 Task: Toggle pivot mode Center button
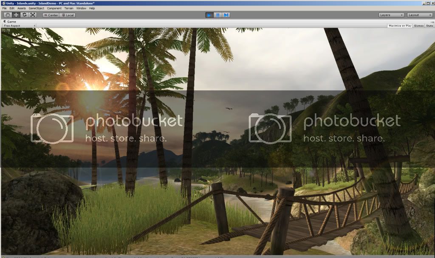pyautogui.click(x=51, y=15)
